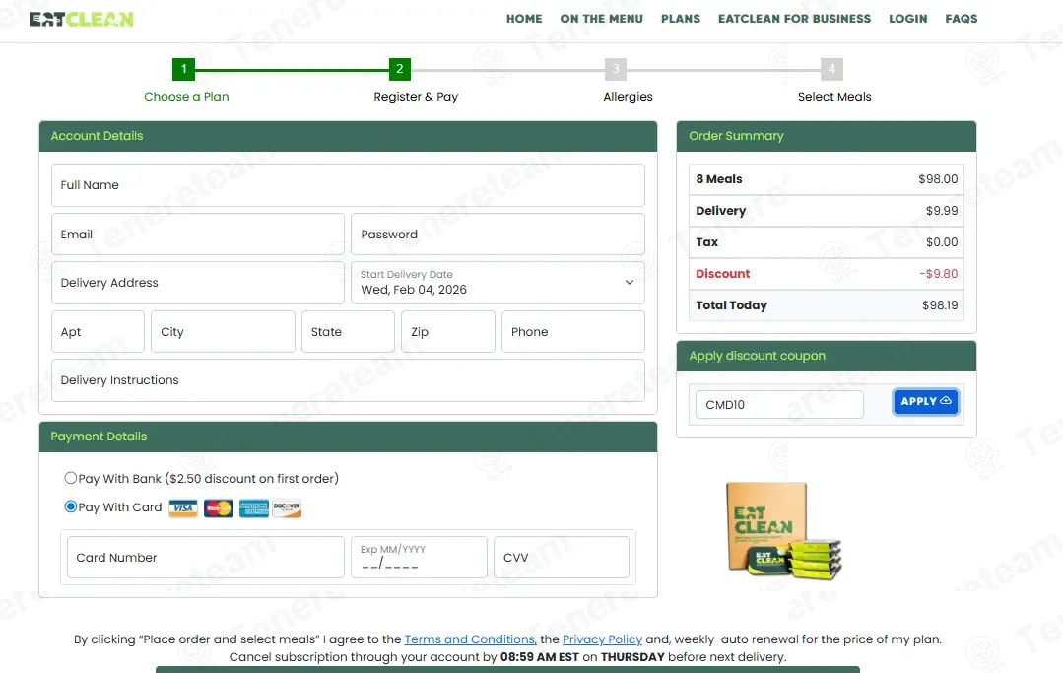1063x673 pixels.
Task: Open the Terms and Conditions link
Action: tap(471, 639)
